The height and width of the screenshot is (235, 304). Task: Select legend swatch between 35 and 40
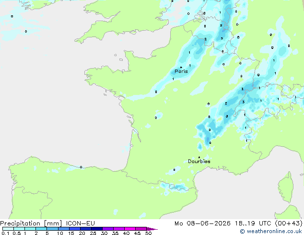[119, 229]
